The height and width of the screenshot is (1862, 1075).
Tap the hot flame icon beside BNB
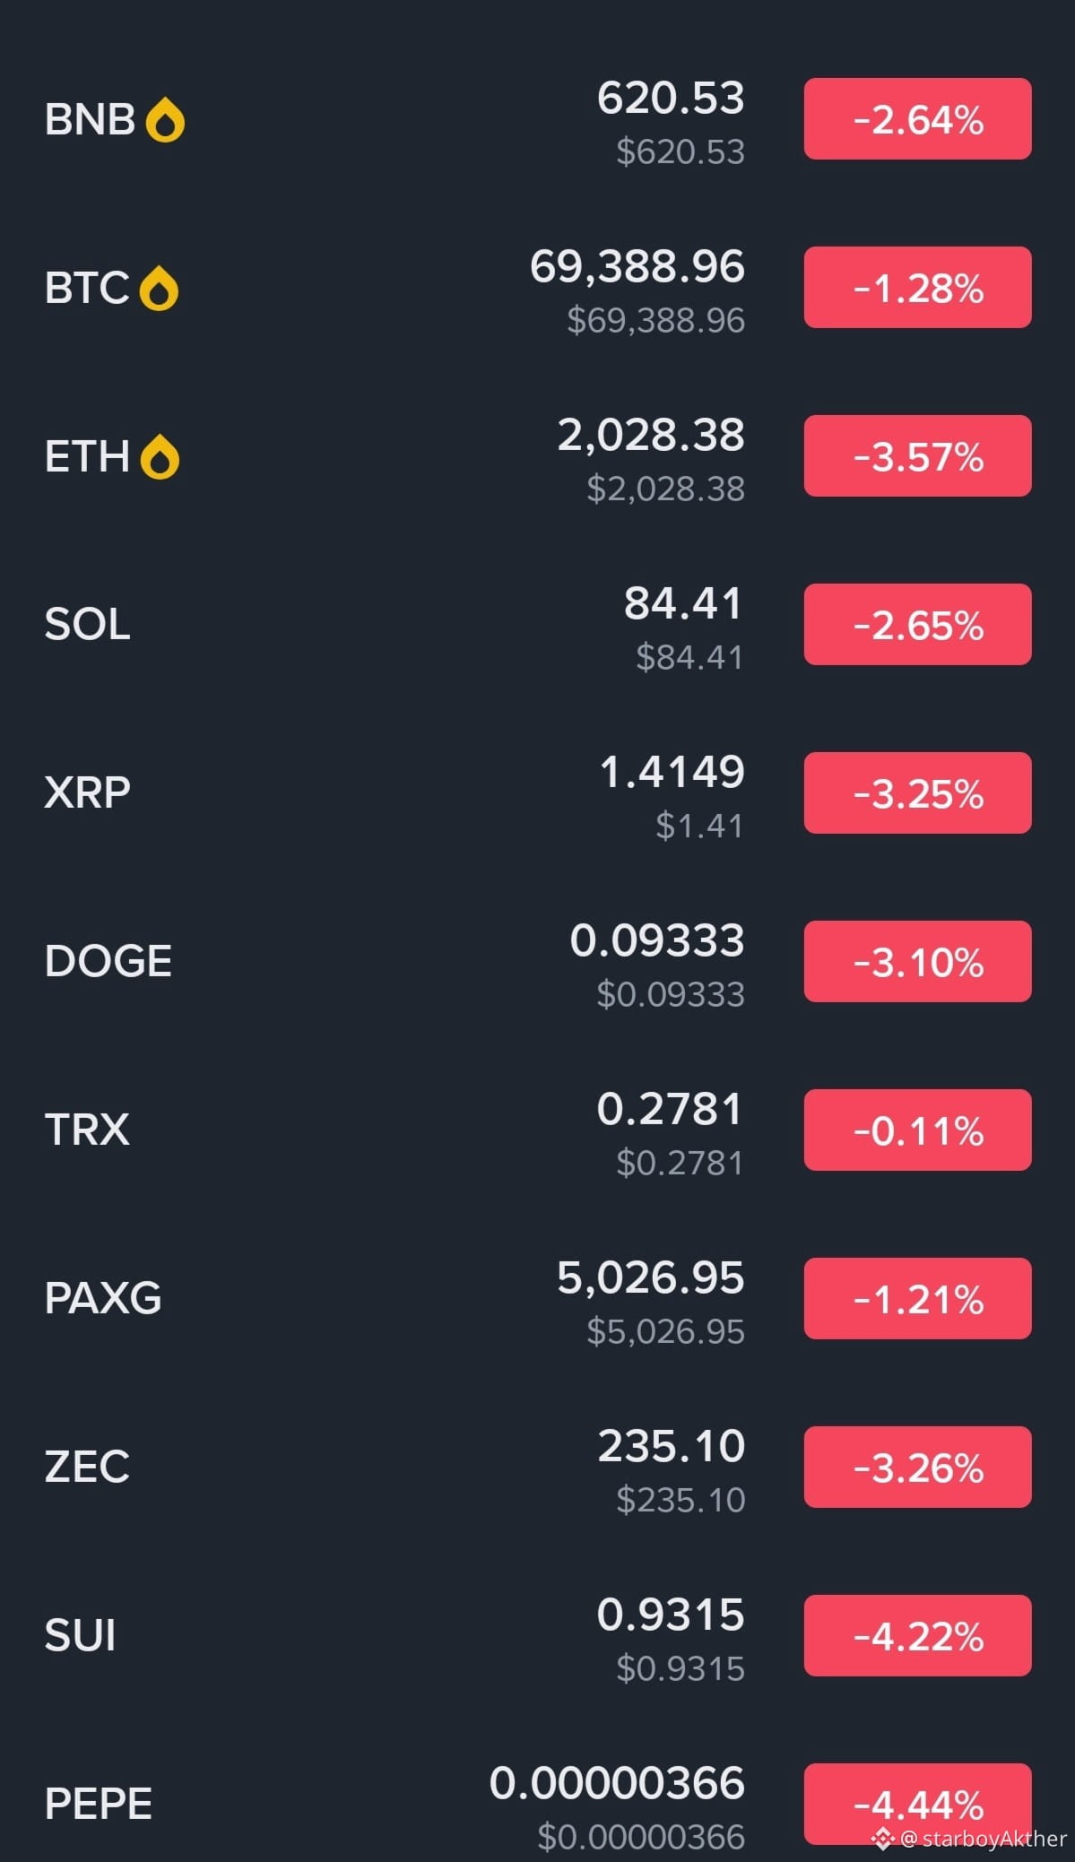[x=165, y=120]
